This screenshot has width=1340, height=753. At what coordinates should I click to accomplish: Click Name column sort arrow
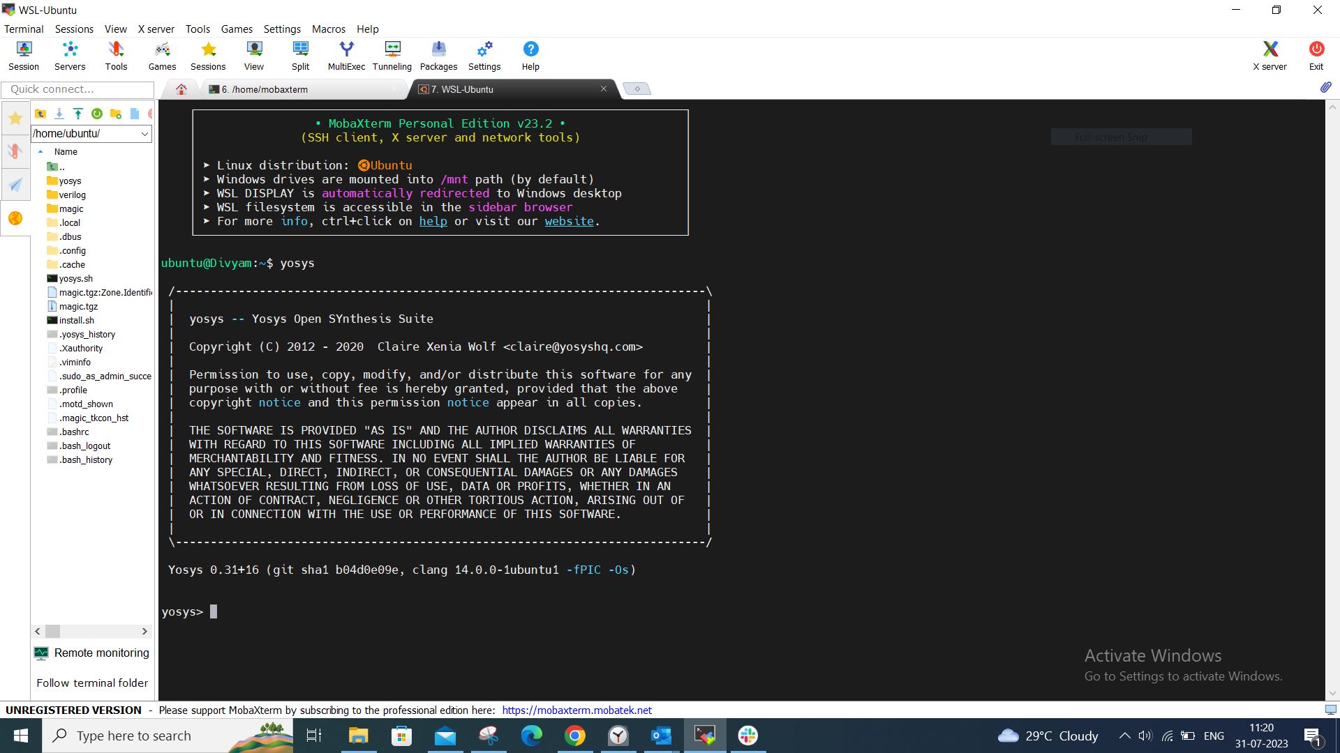[40, 151]
